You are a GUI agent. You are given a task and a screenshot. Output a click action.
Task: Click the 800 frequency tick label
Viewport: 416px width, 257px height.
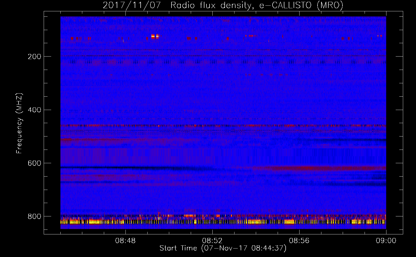pos(34,216)
